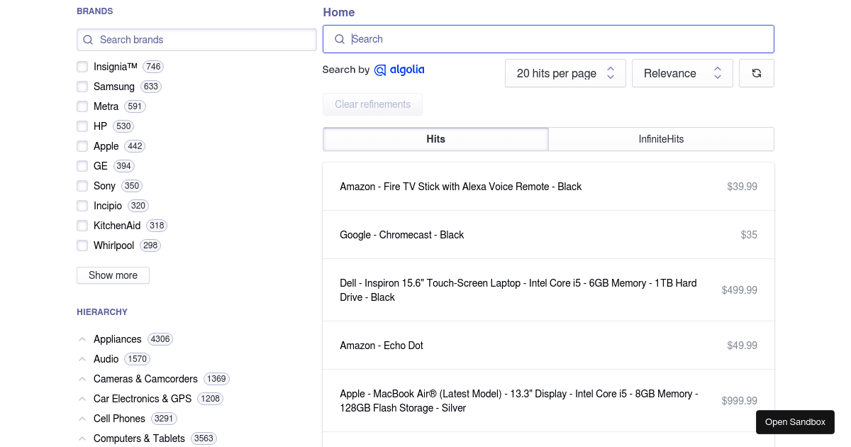Click the Home link
Image resolution: width=851 pixels, height=447 pixels.
point(339,12)
